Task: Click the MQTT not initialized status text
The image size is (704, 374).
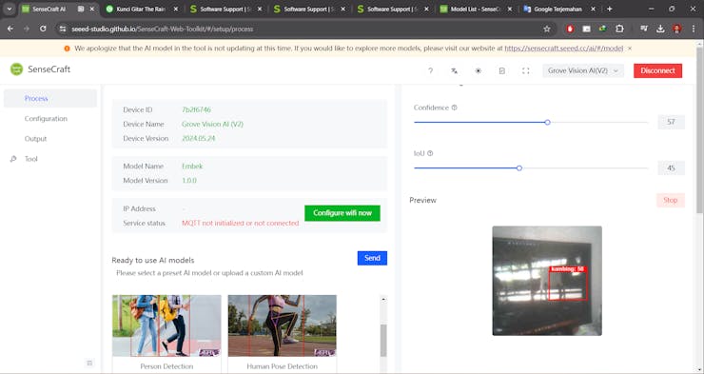Action: (240, 223)
